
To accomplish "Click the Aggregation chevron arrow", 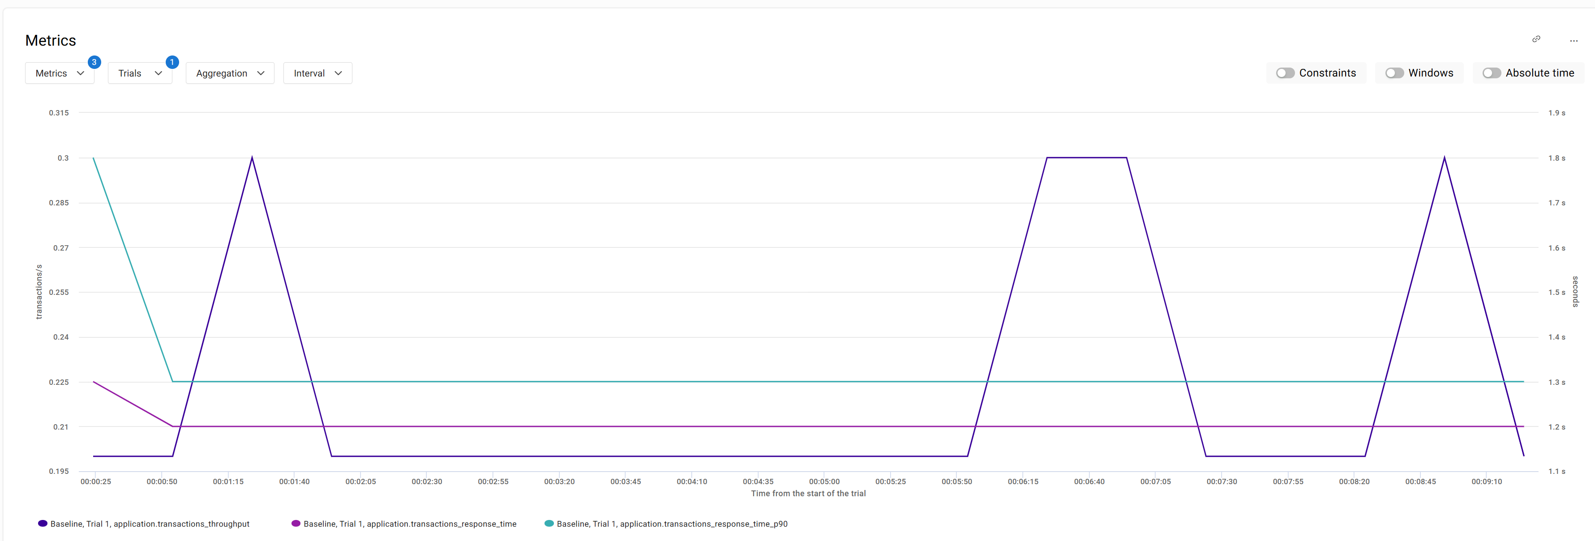I will click(x=261, y=73).
